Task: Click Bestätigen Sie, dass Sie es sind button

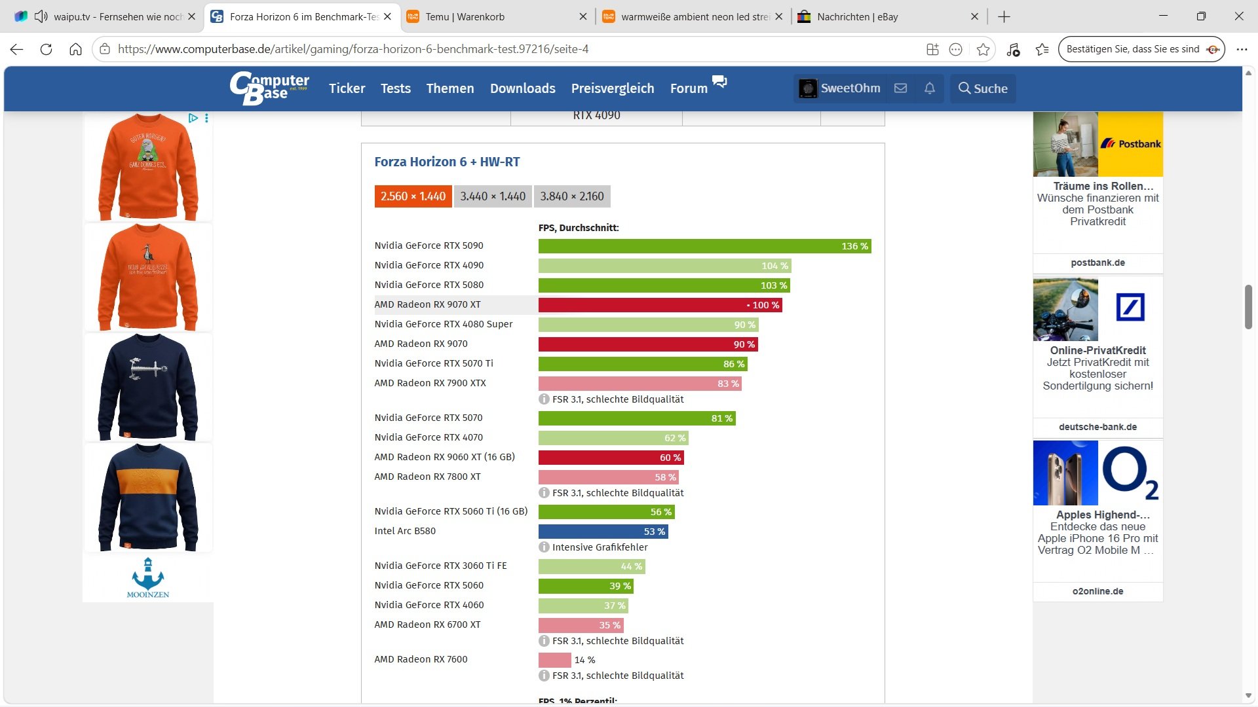Action: pyautogui.click(x=1141, y=49)
